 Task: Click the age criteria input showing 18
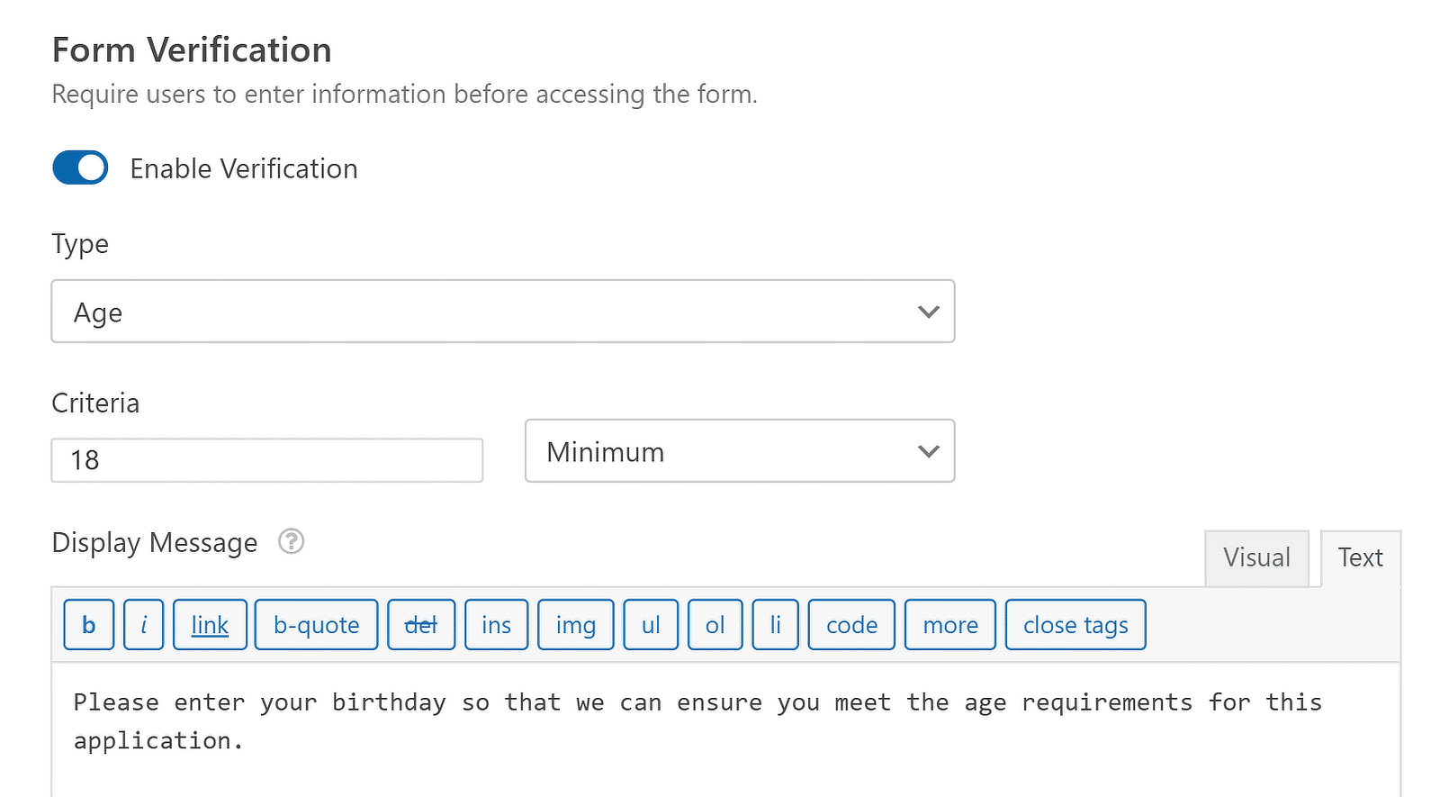(266, 459)
